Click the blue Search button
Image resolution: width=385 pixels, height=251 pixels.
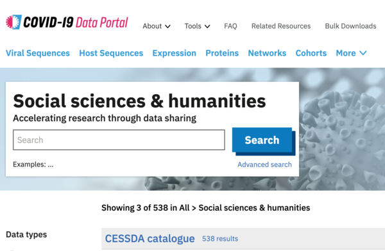[x=262, y=140]
